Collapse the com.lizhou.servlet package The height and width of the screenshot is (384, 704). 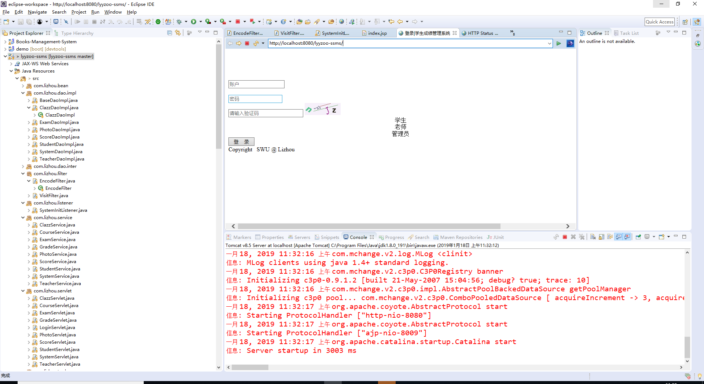23,291
